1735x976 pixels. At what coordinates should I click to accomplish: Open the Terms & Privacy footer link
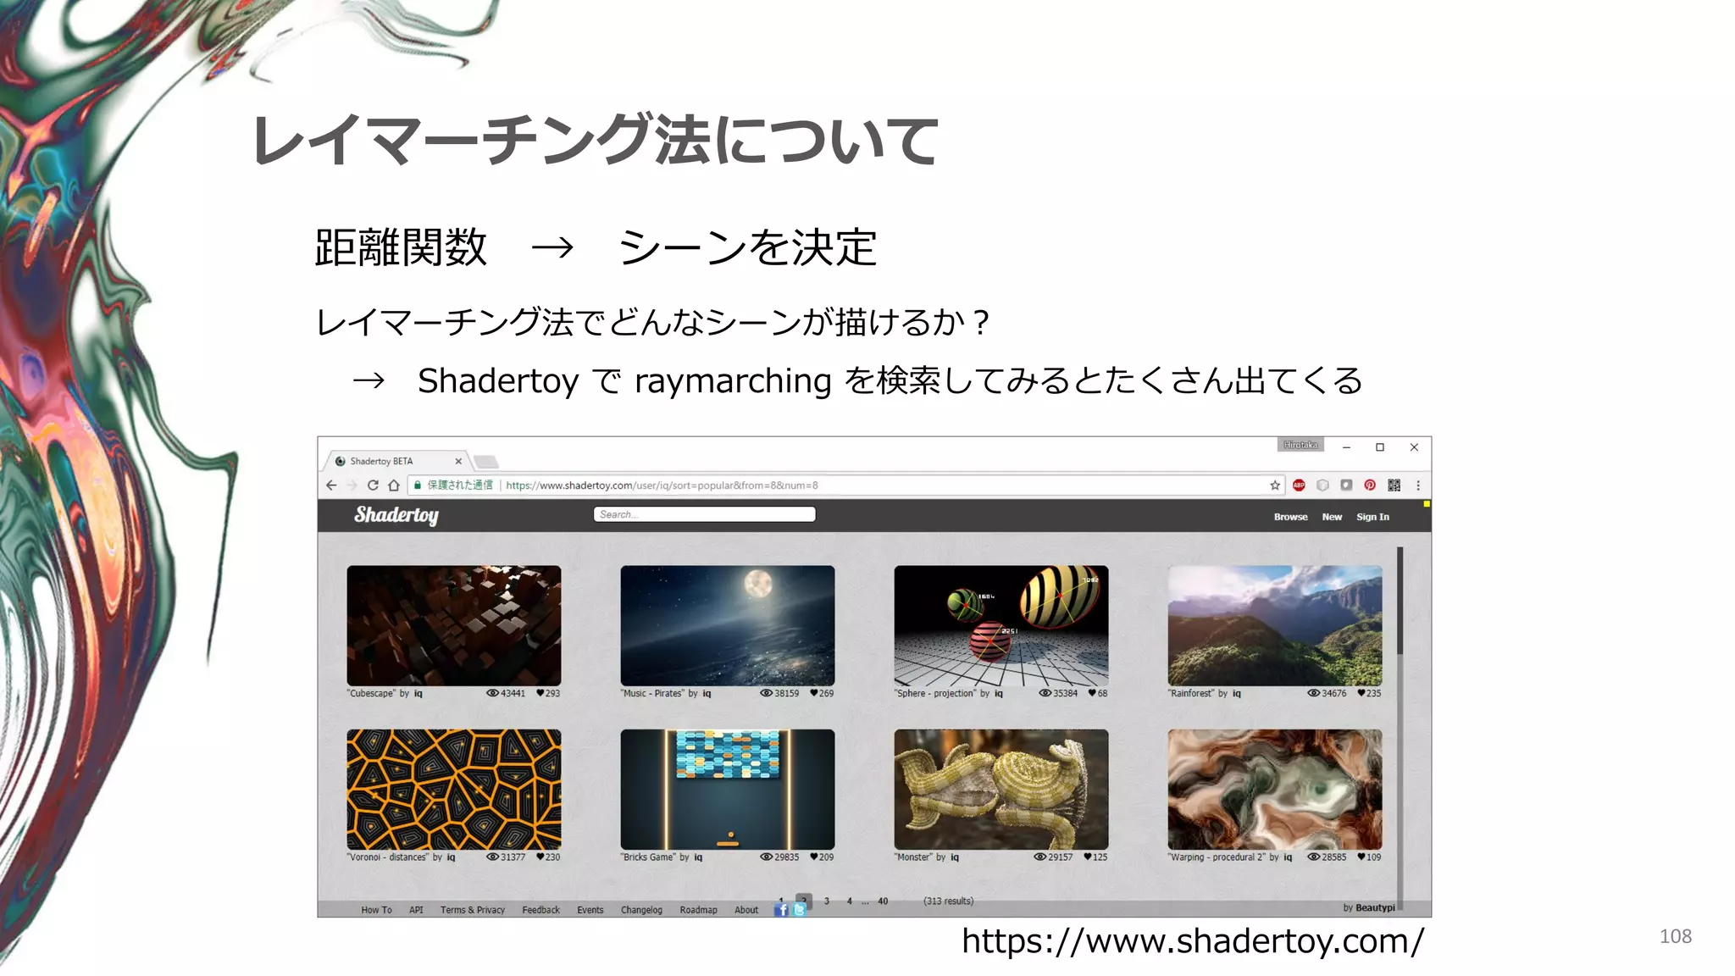click(x=473, y=910)
